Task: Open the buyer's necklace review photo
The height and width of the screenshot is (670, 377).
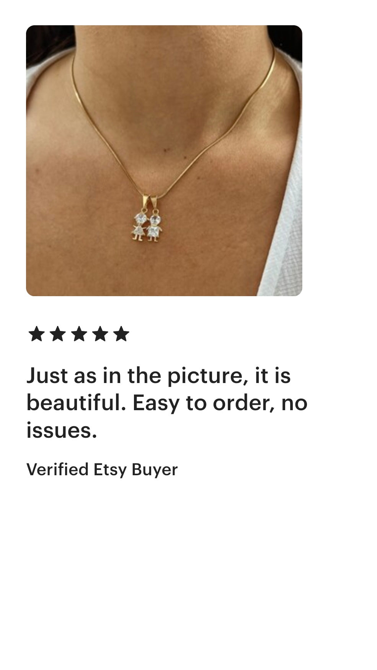Action: click(164, 161)
